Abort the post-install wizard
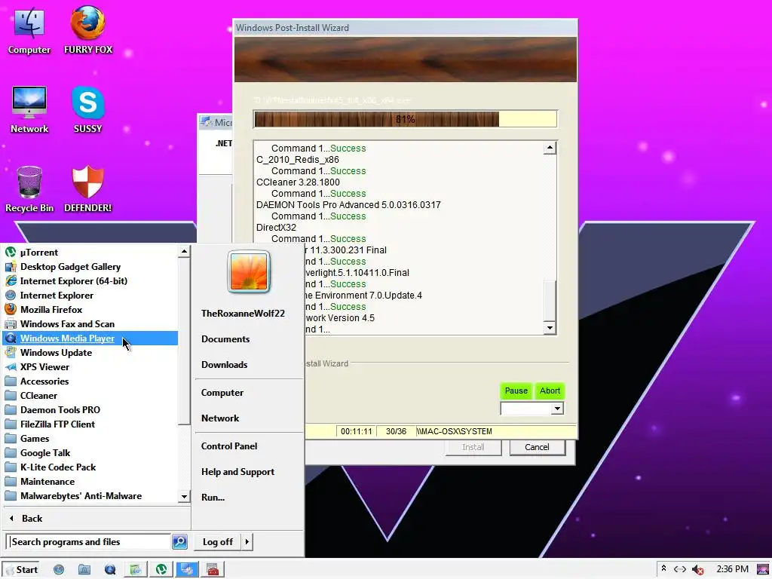The width and height of the screenshot is (772, 579). [550, 391]
